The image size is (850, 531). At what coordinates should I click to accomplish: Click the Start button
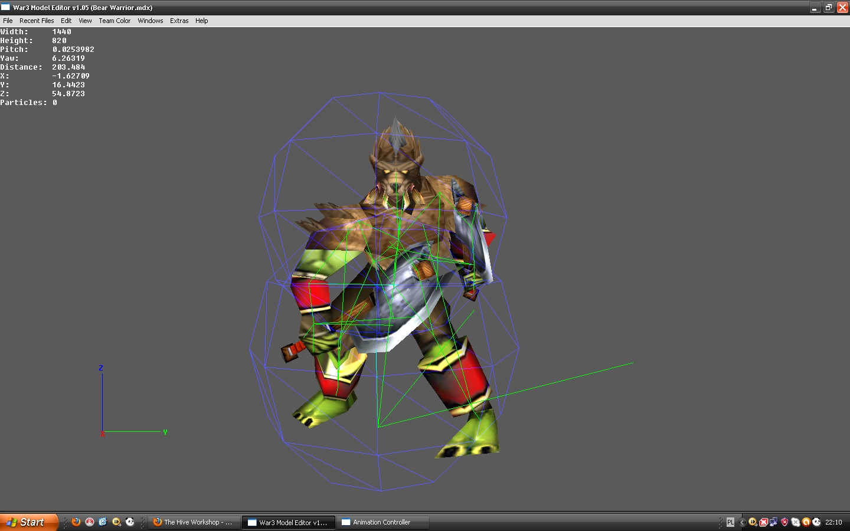point(28,522)
